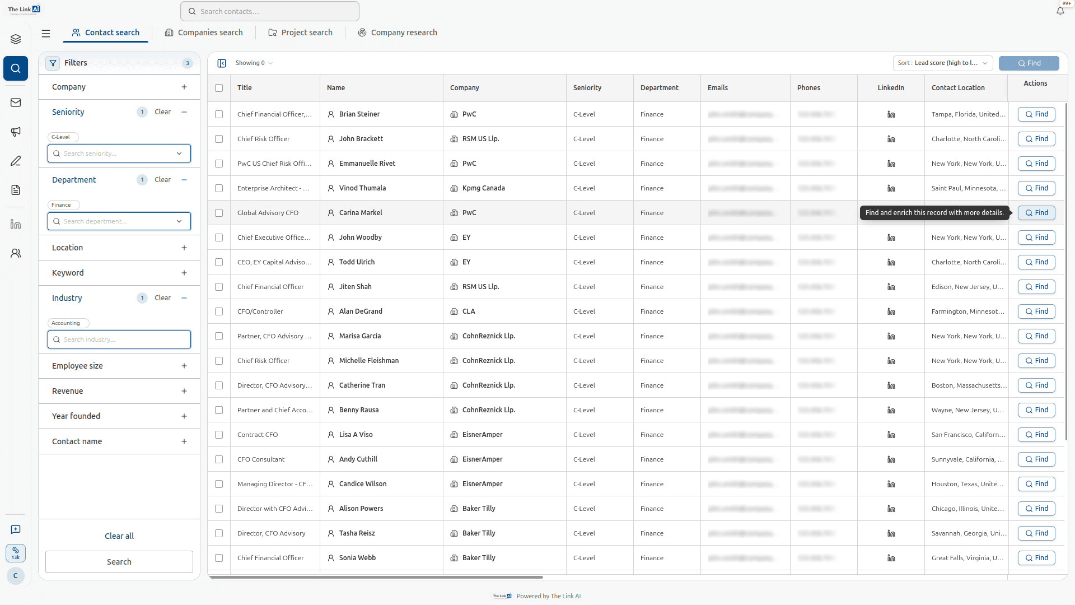Click Find for Carina Markel row
The height and width of the screenshot is (605, 1075).
1036,213
